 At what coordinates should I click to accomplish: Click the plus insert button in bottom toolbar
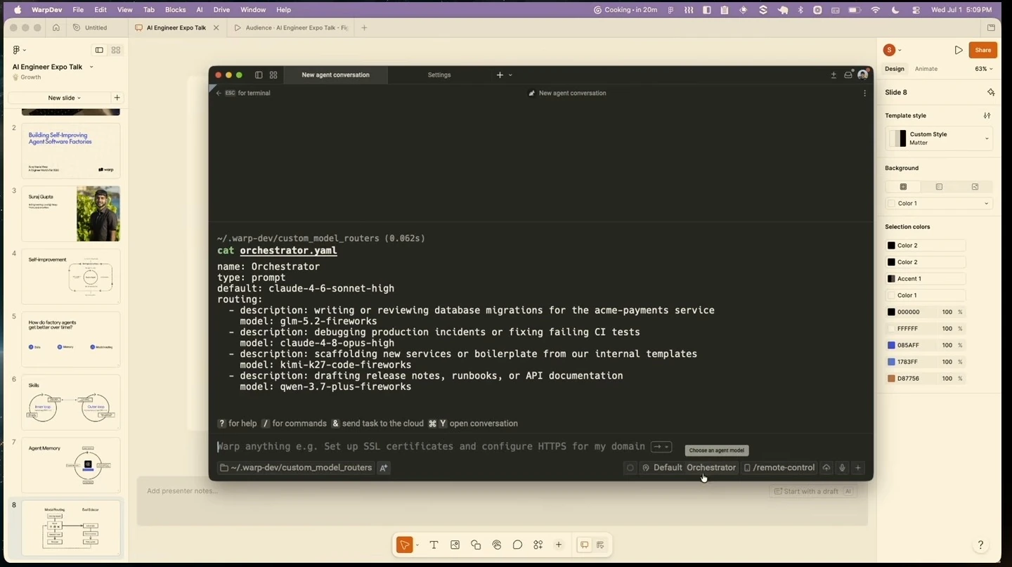pos(559,545)
